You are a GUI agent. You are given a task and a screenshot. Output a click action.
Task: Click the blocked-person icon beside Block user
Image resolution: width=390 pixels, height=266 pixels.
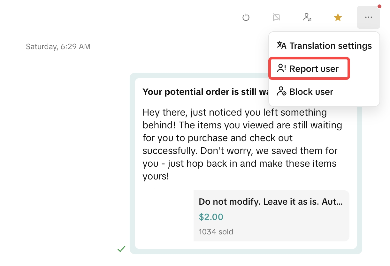pyautogui.click(x=281, y=91)
